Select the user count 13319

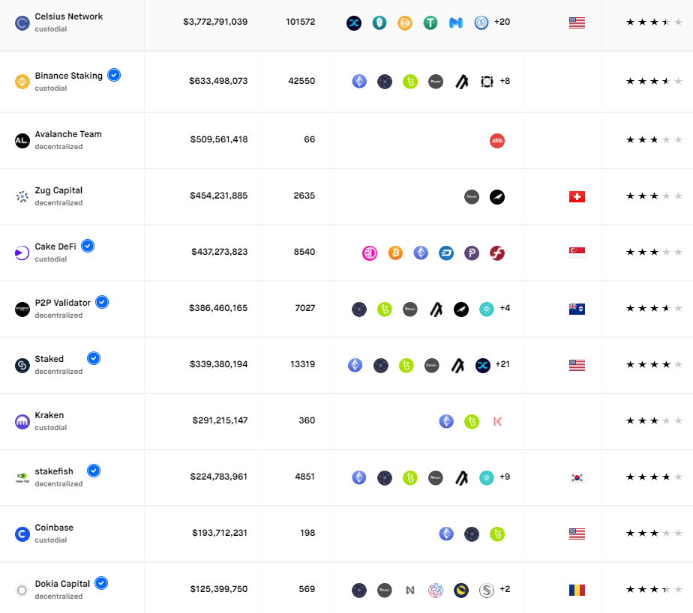point(303,364)
